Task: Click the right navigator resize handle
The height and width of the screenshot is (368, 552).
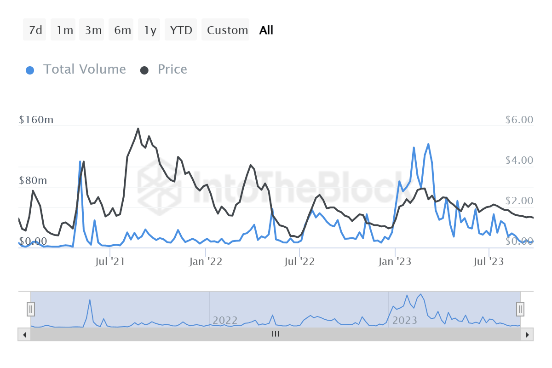Action: pyautogui.click(x=520, y=309)
